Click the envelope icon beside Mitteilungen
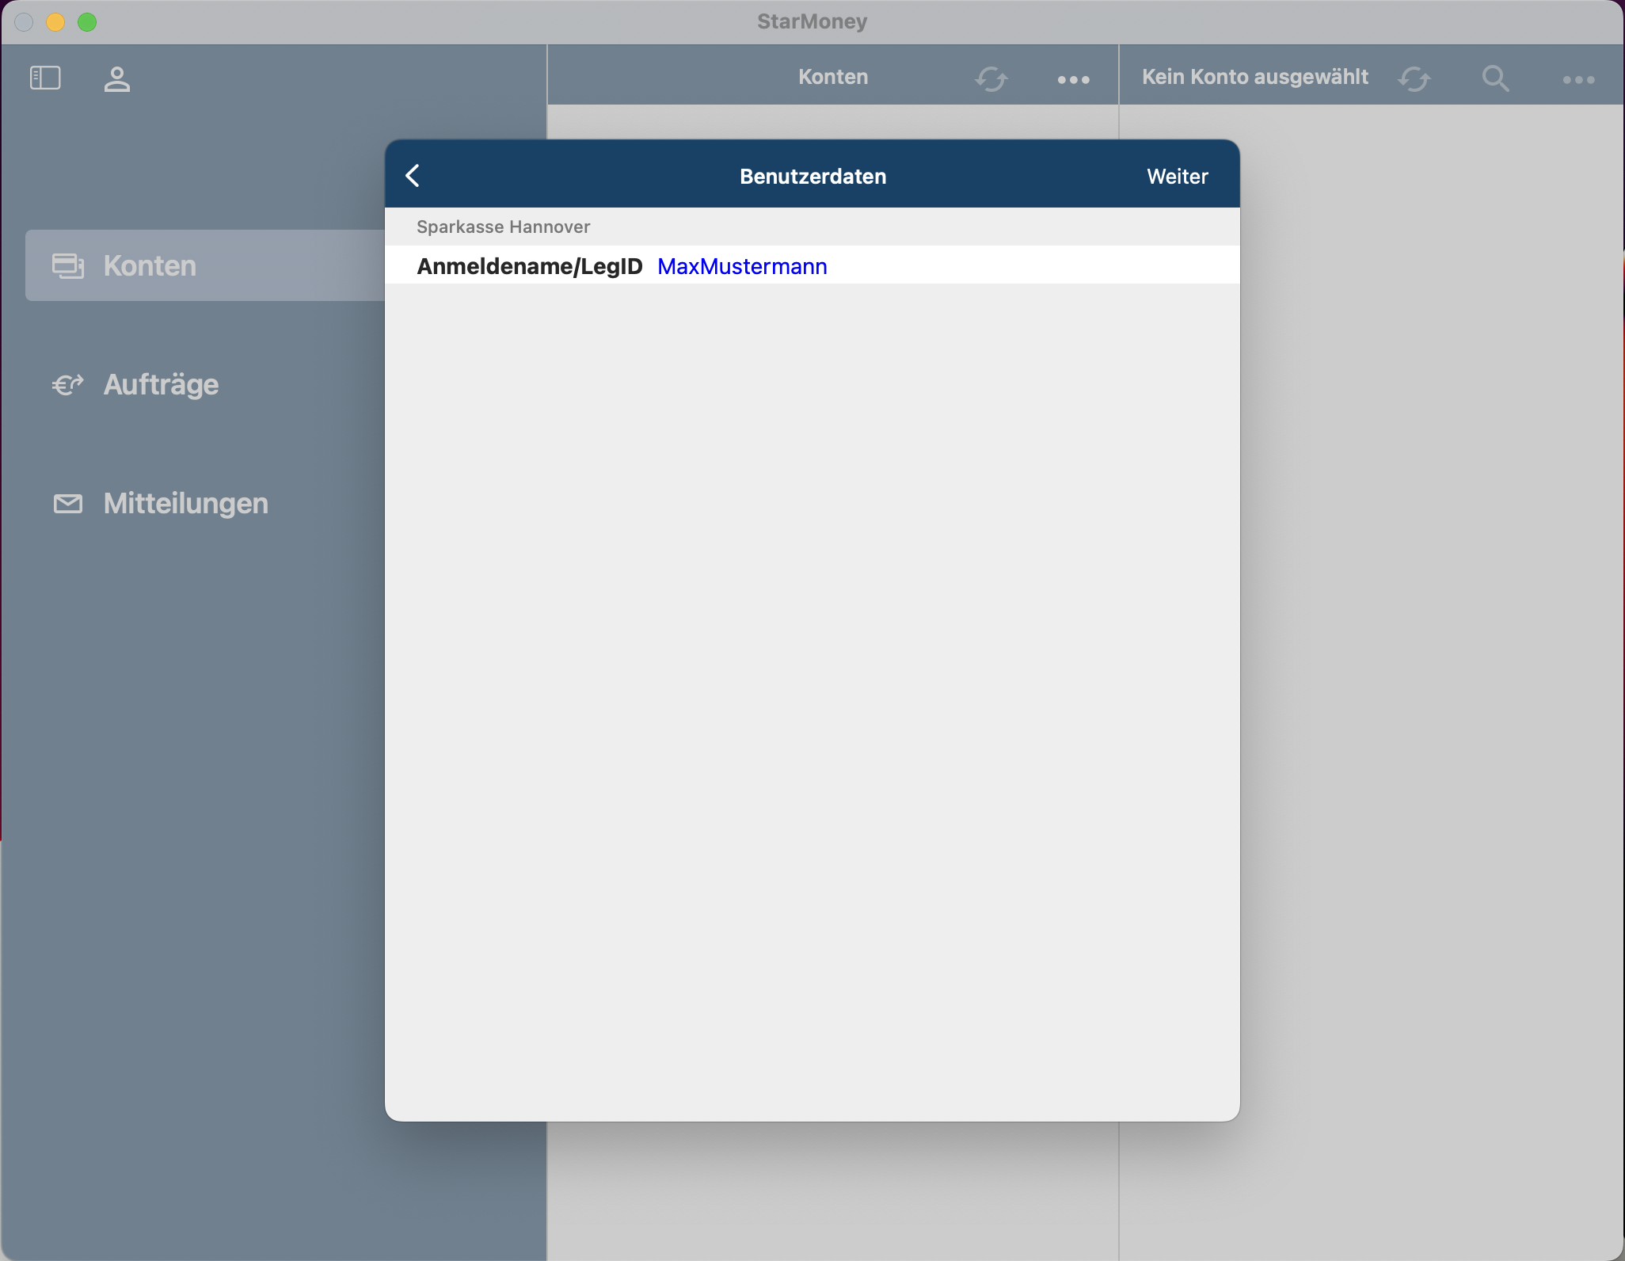 [68, 504]
